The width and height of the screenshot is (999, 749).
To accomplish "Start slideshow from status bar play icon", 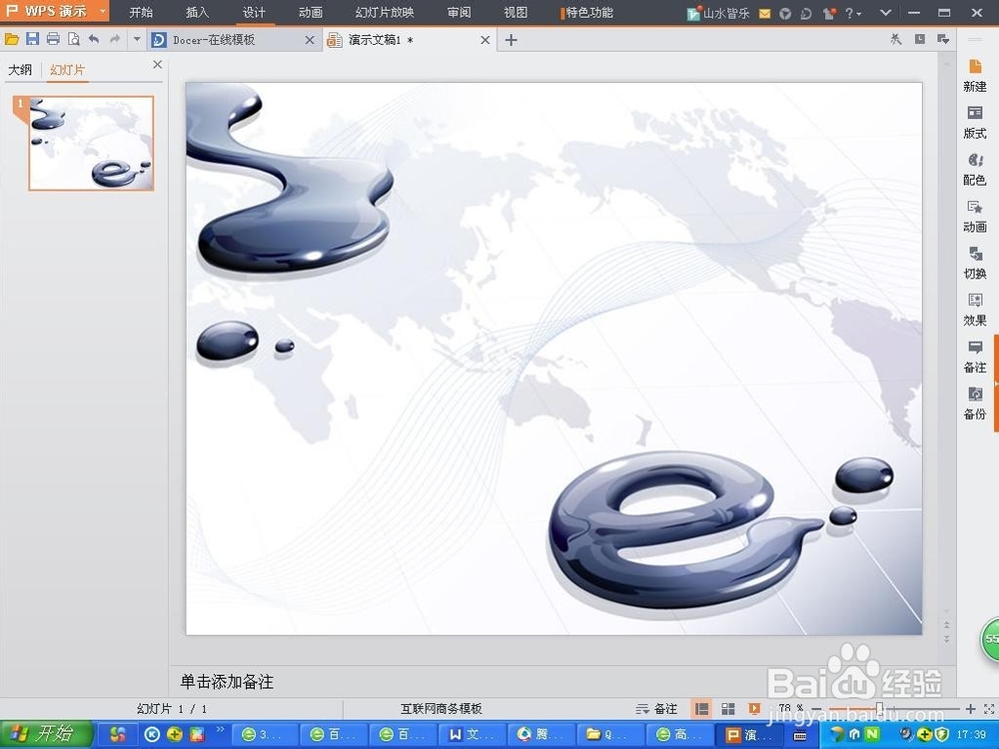I will [x=754, y=709].
